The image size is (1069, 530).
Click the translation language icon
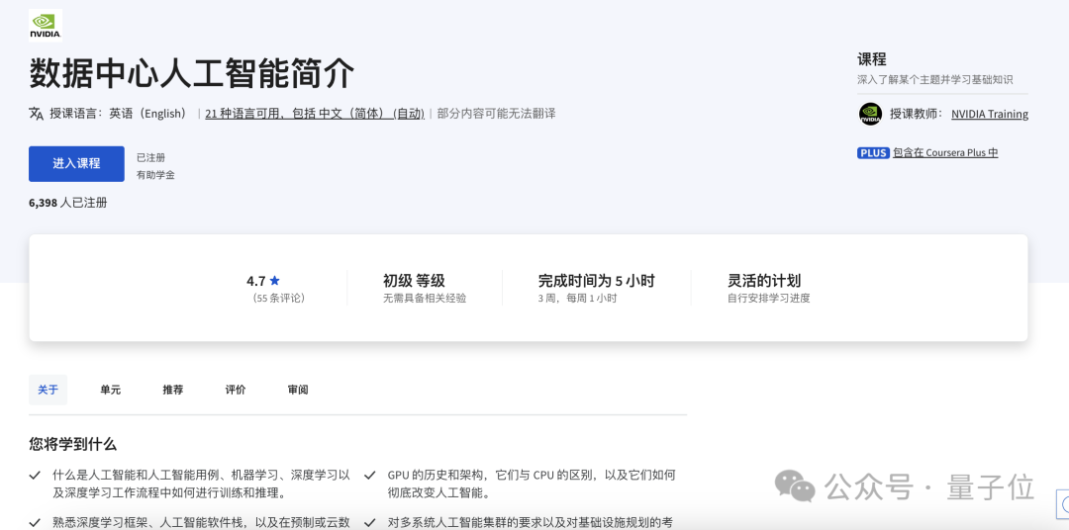[x=37, y=114]
